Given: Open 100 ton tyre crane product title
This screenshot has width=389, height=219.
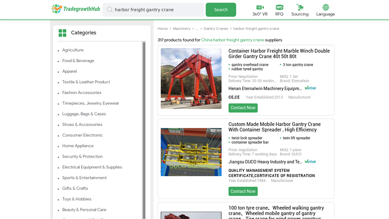Looking at the screenshot, I should click(x=276, y=213).
